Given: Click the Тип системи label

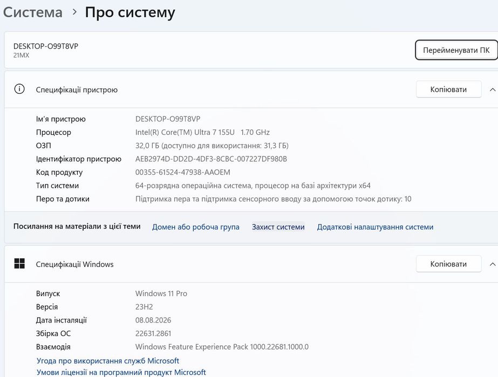Looking at the screenshot, I should (x=57, y=186).
